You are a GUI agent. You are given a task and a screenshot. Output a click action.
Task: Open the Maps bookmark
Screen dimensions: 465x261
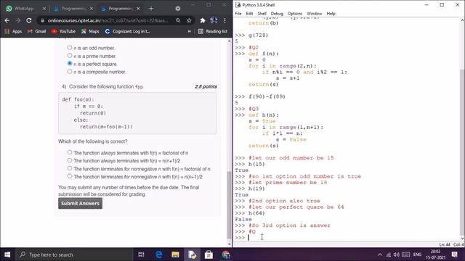pos(90,31)
